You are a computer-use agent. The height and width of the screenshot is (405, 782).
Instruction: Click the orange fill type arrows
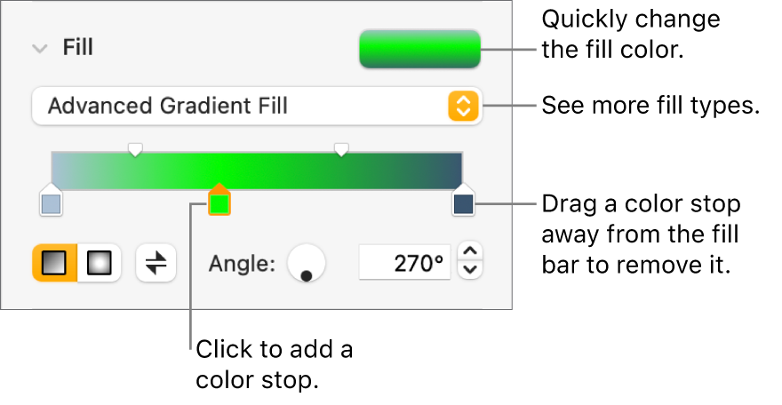[x=462, y=107]
